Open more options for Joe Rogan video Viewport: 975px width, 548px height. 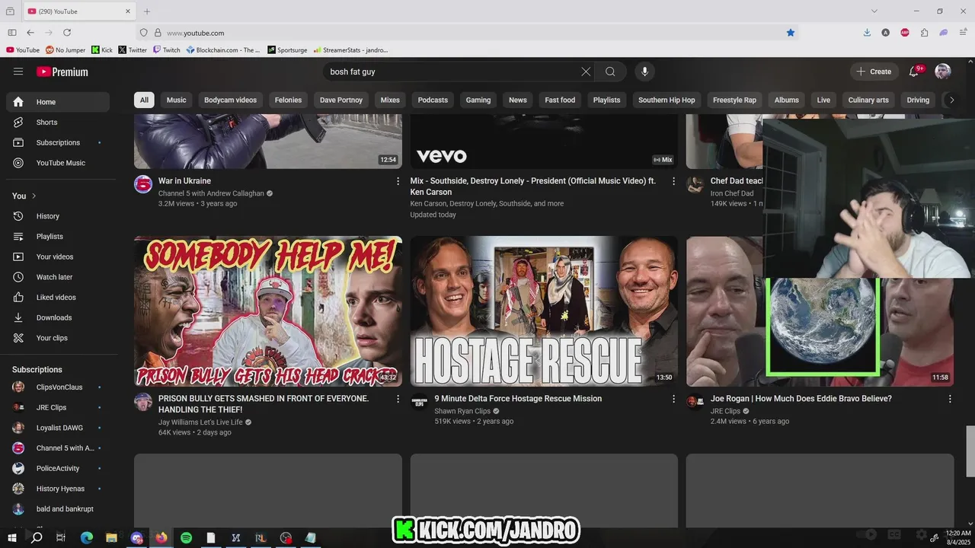[x=950, y=399]
